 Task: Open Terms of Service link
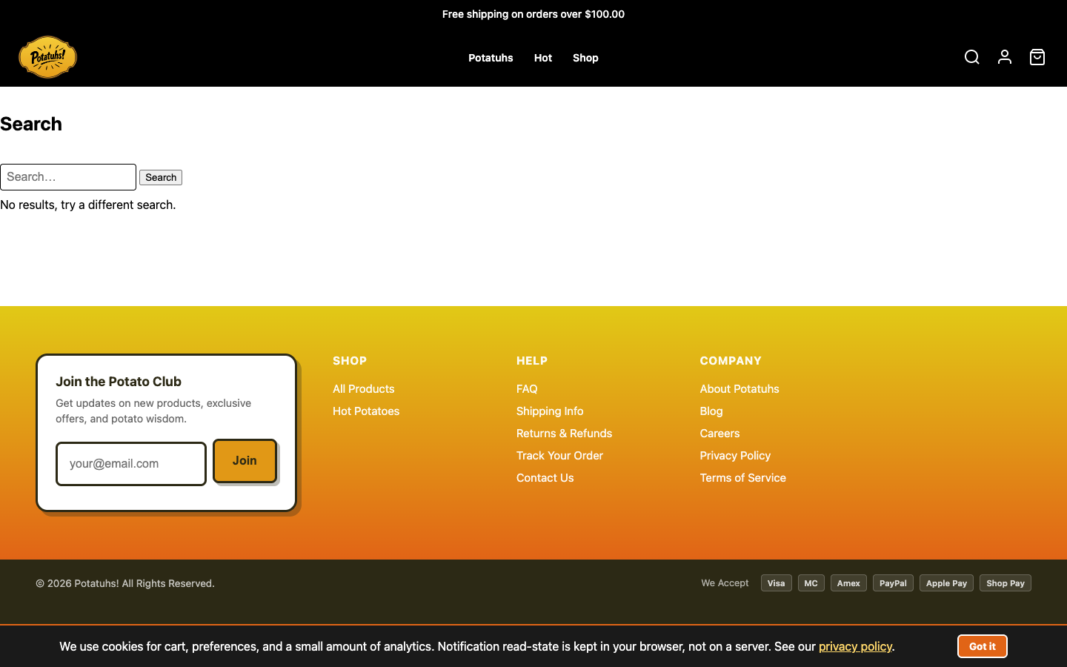742,478
